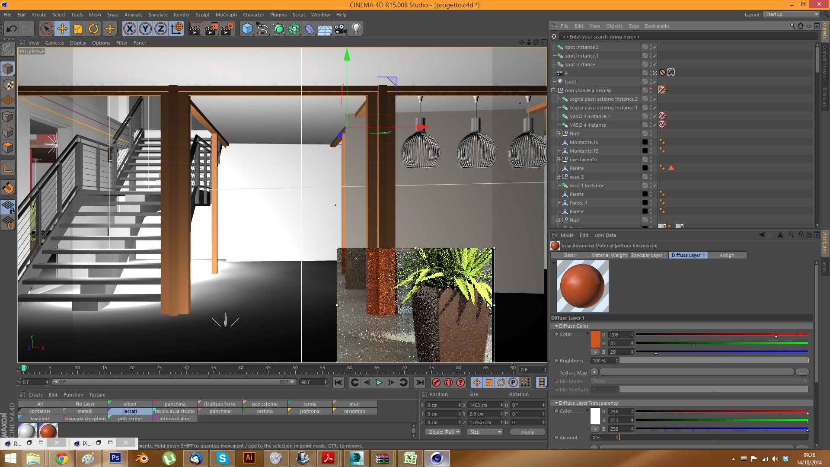This screenshot has width=830, height=467.
Task: Click the Light bulb object icon
Action: tap(356, 29)
